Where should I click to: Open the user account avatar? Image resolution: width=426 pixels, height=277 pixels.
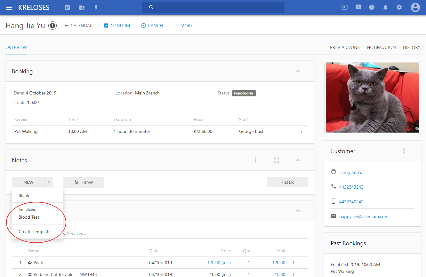(x=415, y=7)
